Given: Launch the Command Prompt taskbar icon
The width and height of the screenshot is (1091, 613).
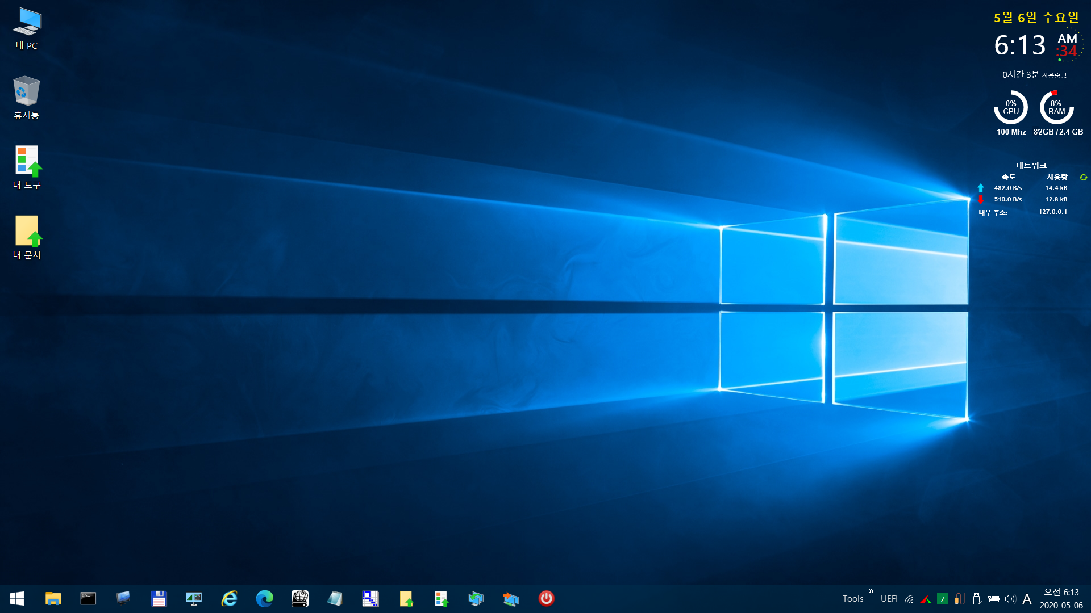Looking at the screenshot, I should pos(88,598).
